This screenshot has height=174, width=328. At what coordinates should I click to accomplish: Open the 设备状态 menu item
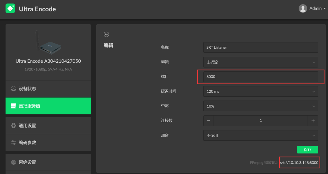pyautogui.click(x=48, y=89)
